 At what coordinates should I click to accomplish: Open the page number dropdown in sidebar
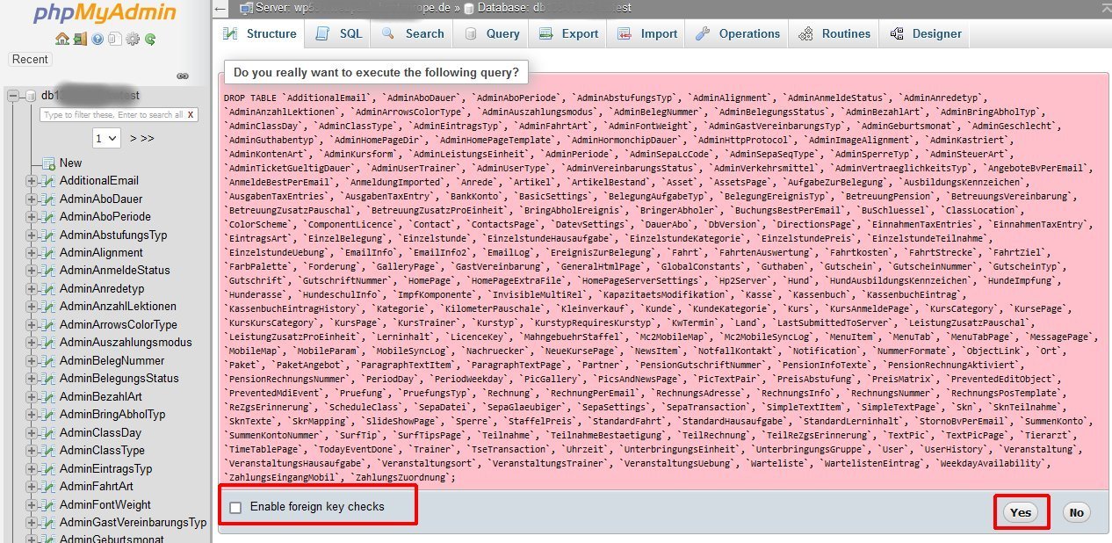[106, 138]
